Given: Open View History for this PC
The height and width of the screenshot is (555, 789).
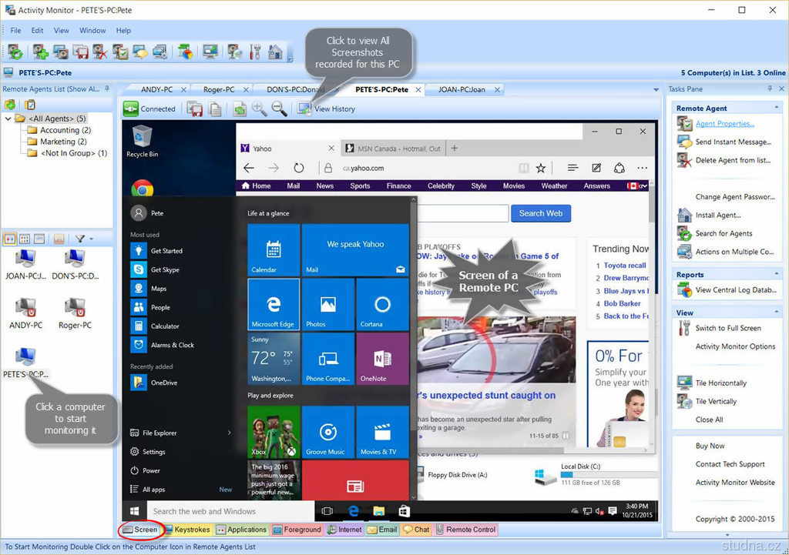Looking at the screenshot, I should pyautogui.click(x=326, y=109).
